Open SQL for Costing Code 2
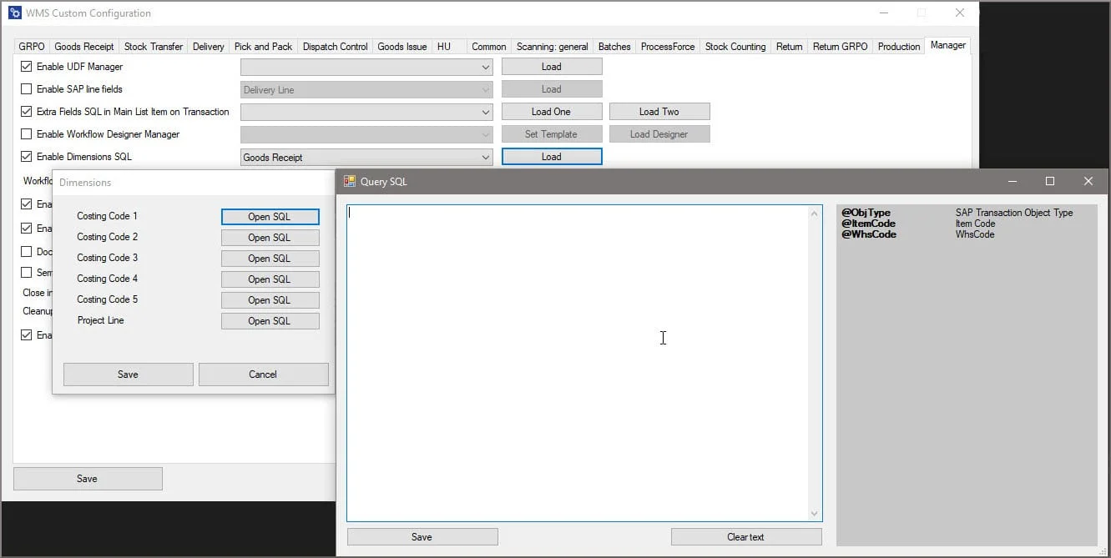The width and height of the screenshot is (1111, 558). 270,238
